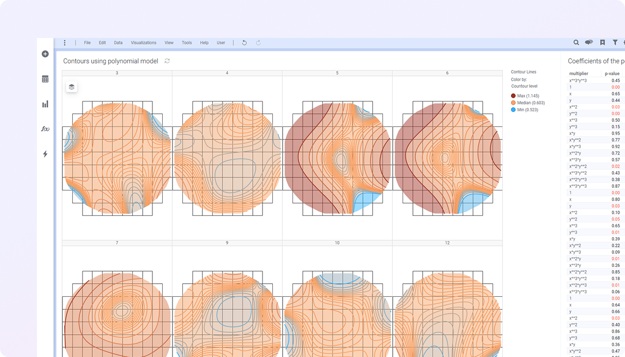625x357 pixels.
Task: Click the bookmark icon in top bar
Action: click(x=602, y=42)
